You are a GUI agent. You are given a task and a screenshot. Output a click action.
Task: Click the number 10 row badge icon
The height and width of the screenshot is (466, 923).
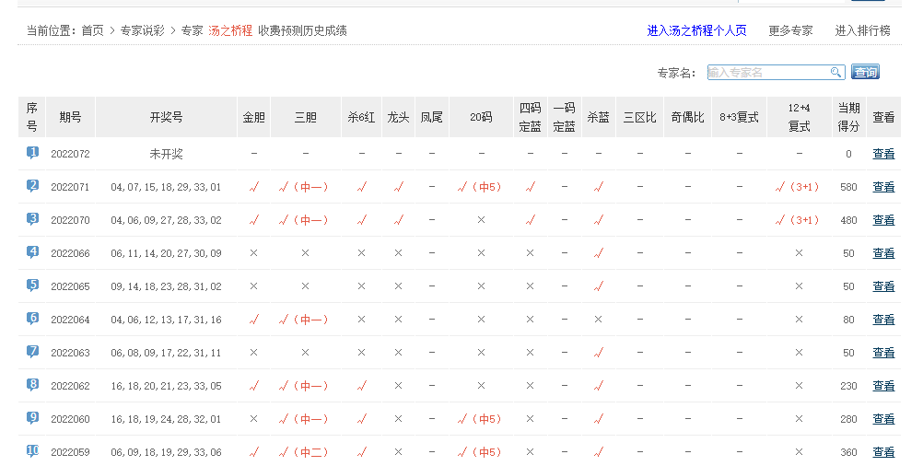tap(32, 451)
